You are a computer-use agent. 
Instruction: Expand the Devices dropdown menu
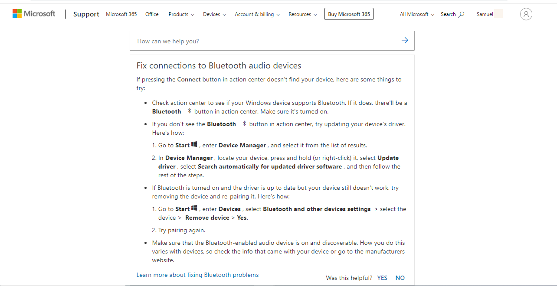click(214, 14)
